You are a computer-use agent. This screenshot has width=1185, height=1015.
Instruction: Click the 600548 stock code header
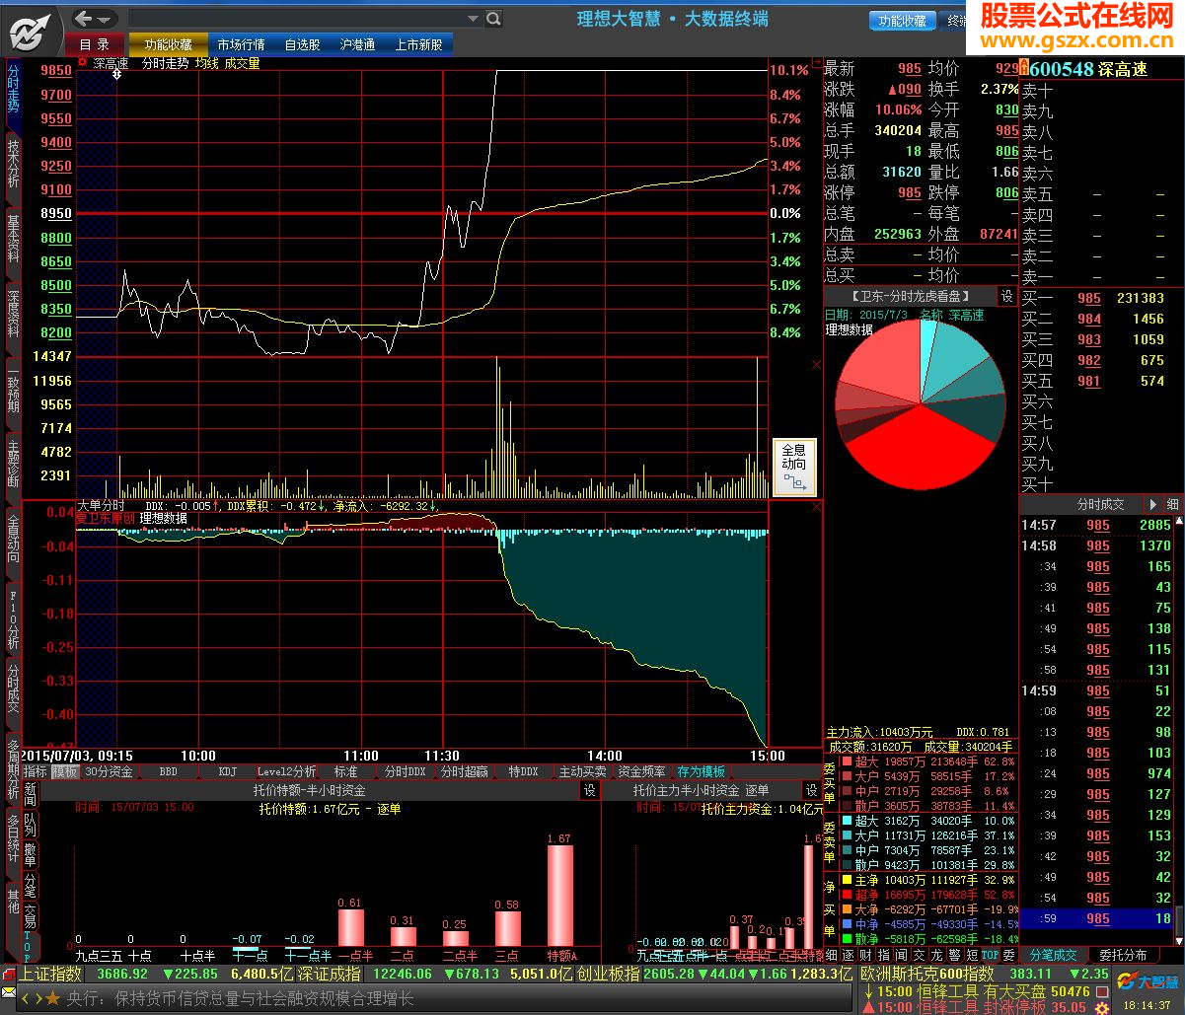[1062, 68]
